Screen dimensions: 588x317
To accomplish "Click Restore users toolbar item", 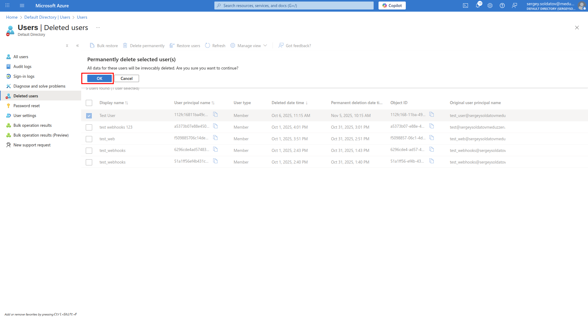I will (185, 46).
